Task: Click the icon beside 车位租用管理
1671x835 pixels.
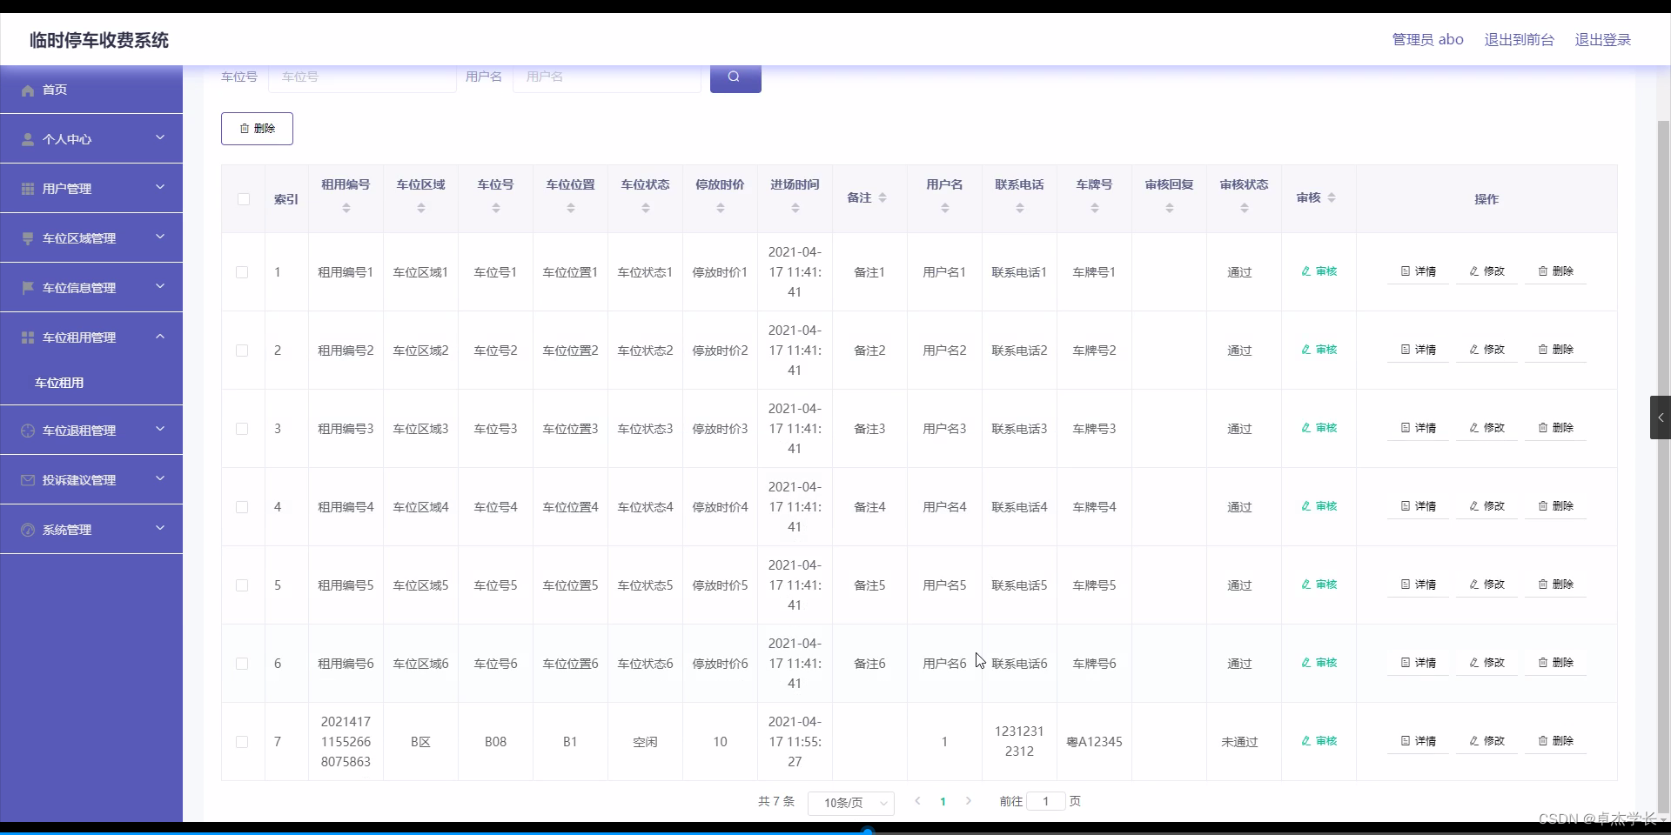Action: pos(28,337)
